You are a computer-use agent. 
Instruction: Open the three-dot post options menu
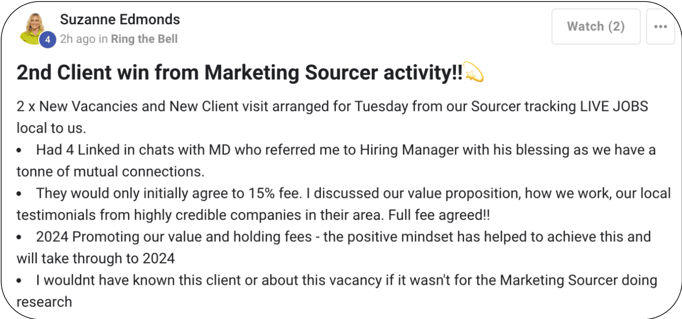click(x=660, y=26)
